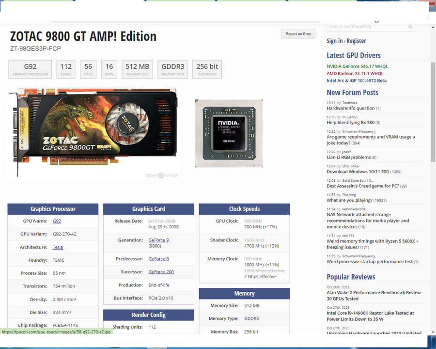The image size is (436, 349).
Task: Select the ZT-98GES3P-FCP model number
Action: point(35,48)
